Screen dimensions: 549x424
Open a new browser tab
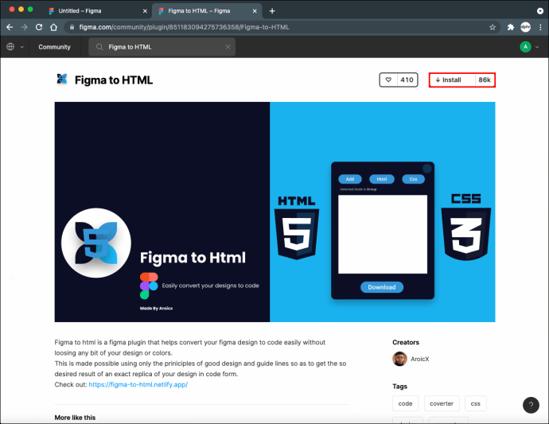pyautogui.click(x=272, y=11)
